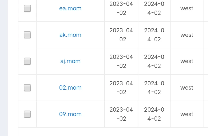Click the 2023-04-02 date in ea.mom row
Screen dimensions: 208x136
tap(121, 8)
